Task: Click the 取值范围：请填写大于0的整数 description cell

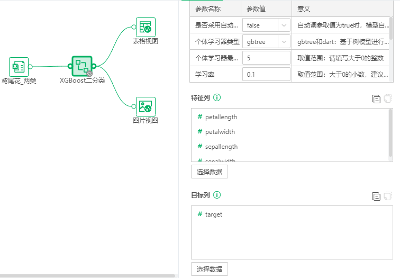Action: (x=341, y=58)
